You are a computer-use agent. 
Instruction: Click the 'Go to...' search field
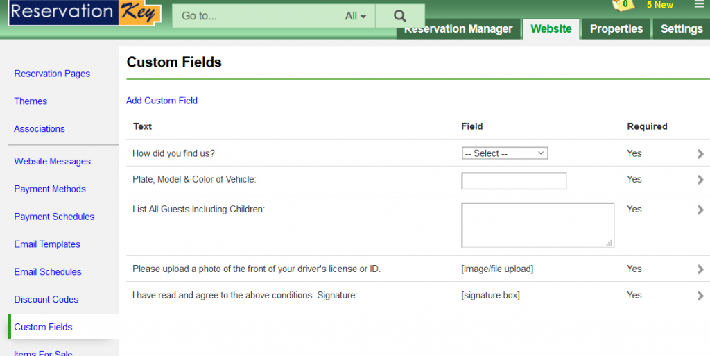pyautogui.click(x=254, y=16)
